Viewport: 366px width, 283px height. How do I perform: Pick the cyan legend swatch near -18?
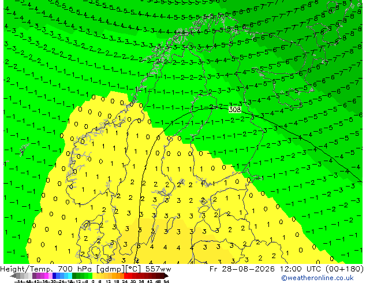click(x=70, y=276)
